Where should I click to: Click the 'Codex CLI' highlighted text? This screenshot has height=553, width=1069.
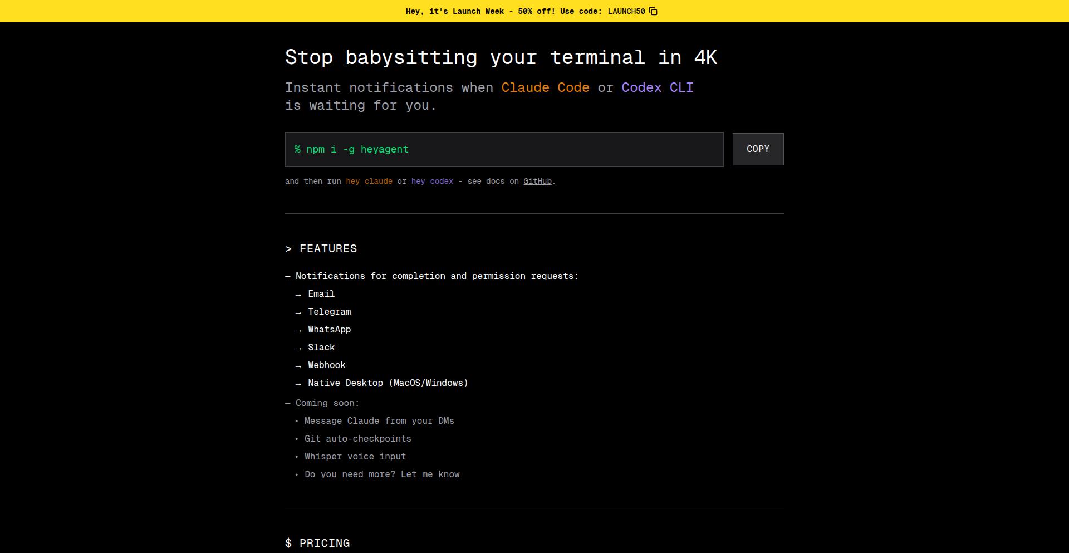pos(658,88)
